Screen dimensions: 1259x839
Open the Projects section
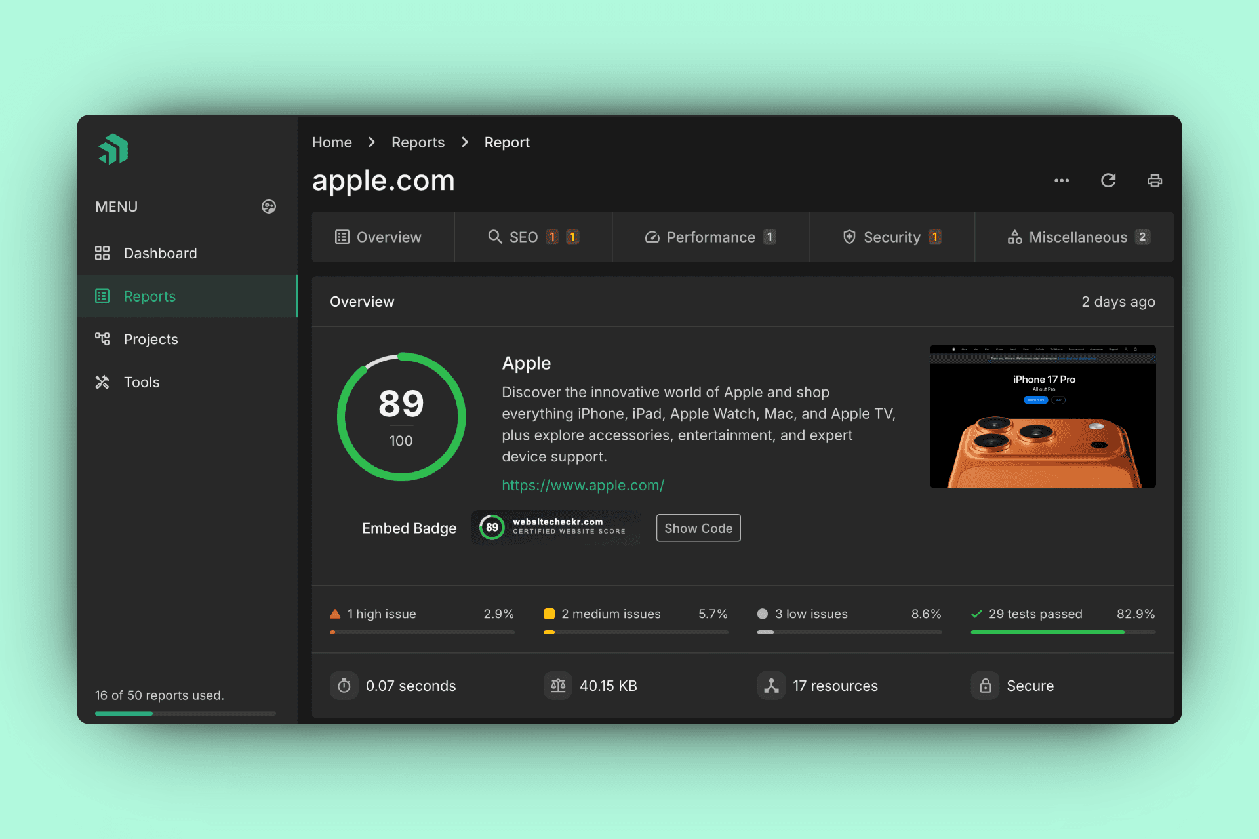pyautogui.click(x=150, y=339)
